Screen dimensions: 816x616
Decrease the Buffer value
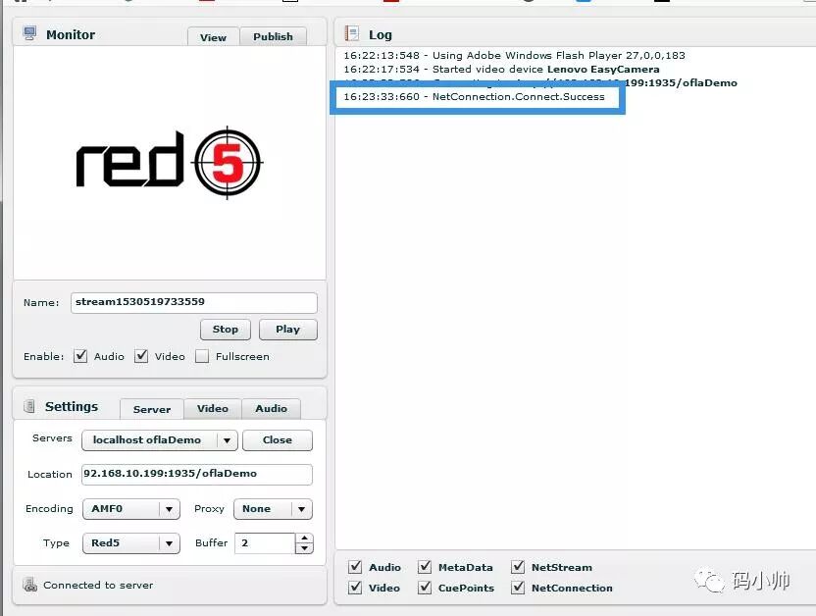304,548
